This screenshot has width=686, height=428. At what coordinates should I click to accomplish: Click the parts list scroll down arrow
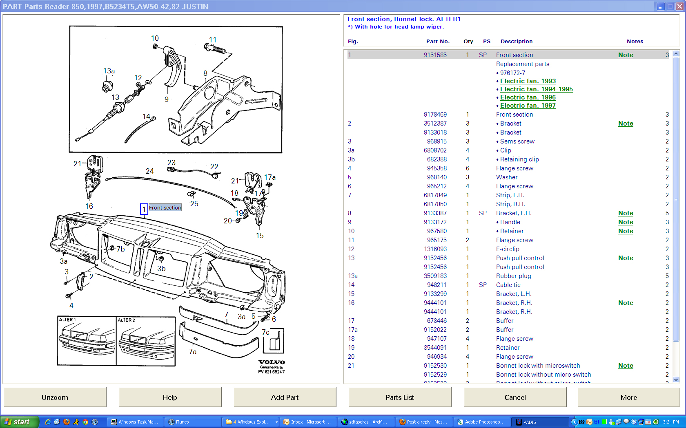pyautogui.click(x=676, y=379)
